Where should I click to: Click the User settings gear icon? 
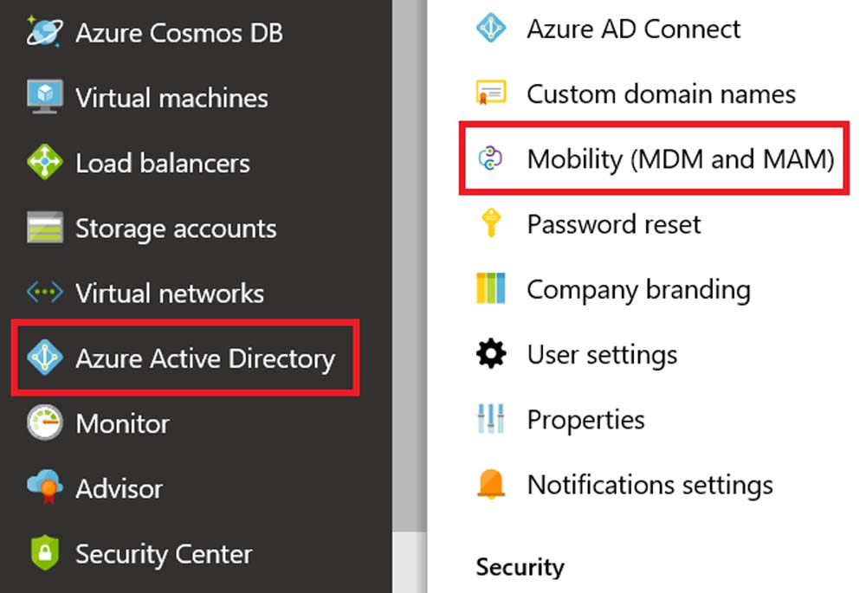tap(490, 353)
